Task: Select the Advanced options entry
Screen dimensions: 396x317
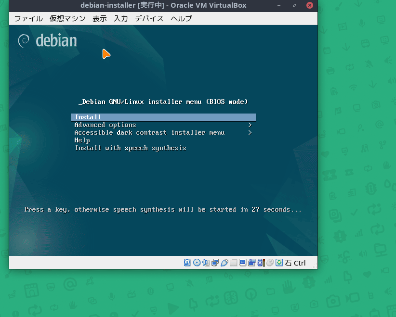Action: pos(163,125)
